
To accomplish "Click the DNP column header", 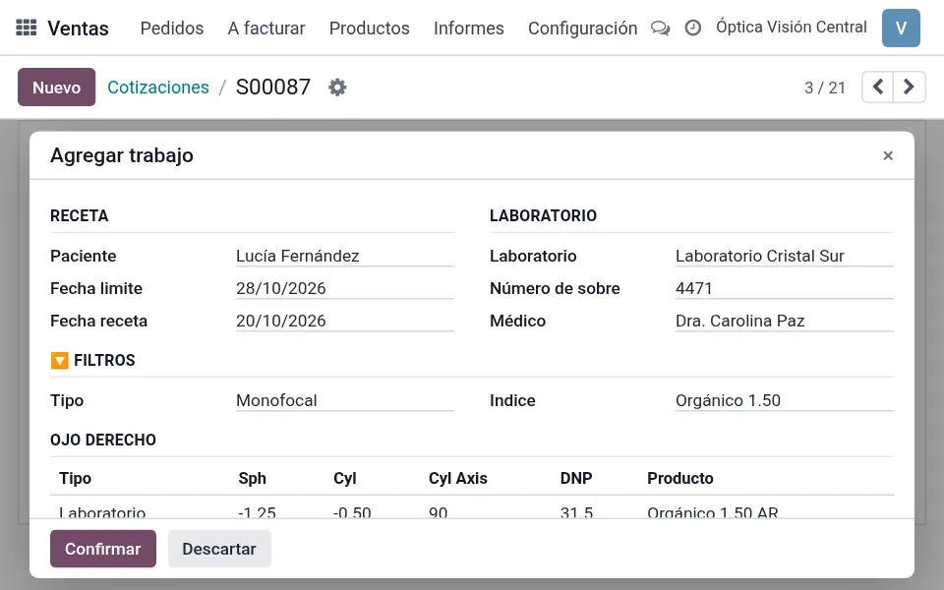I will [x=576, y=478].
